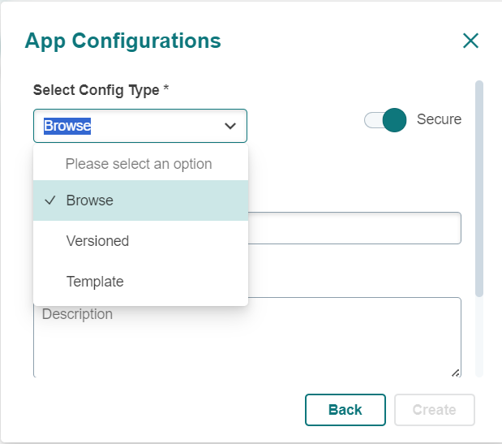The image size is (502, 444).
Task: Toggle the Secure switch off
Action: click(385, 120)
